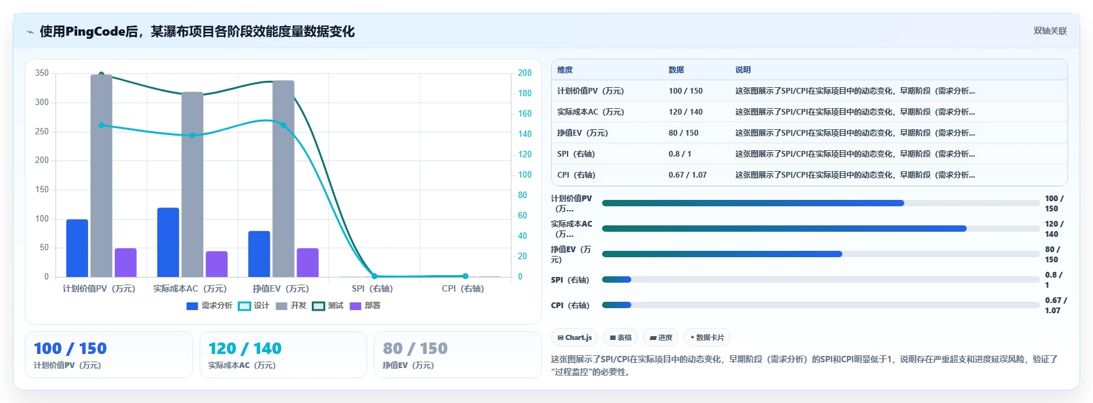Toggle the 需求分析 legend entry
Viewport: 1093px width, 403px height.
[209, 306]
